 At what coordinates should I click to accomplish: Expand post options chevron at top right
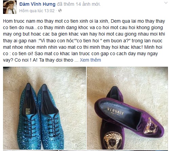click(166, 3)
